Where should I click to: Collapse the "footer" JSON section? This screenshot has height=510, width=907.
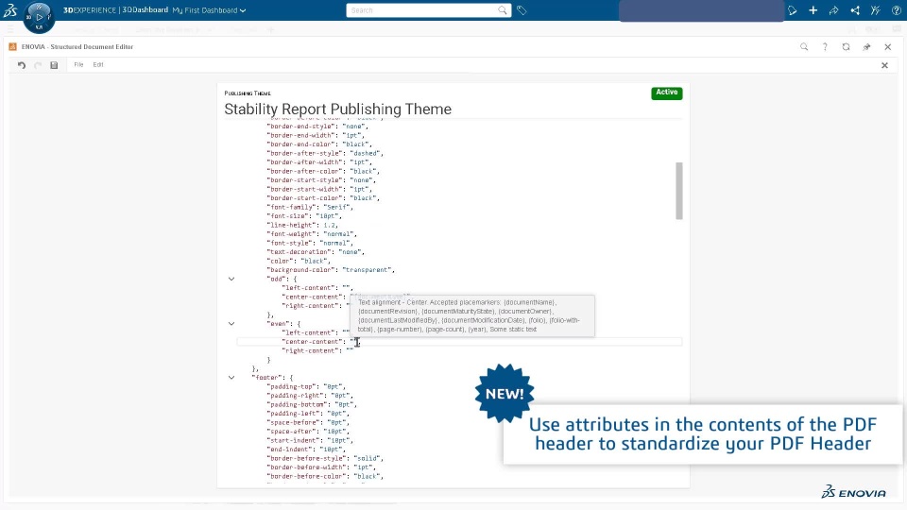pos(231,378)
